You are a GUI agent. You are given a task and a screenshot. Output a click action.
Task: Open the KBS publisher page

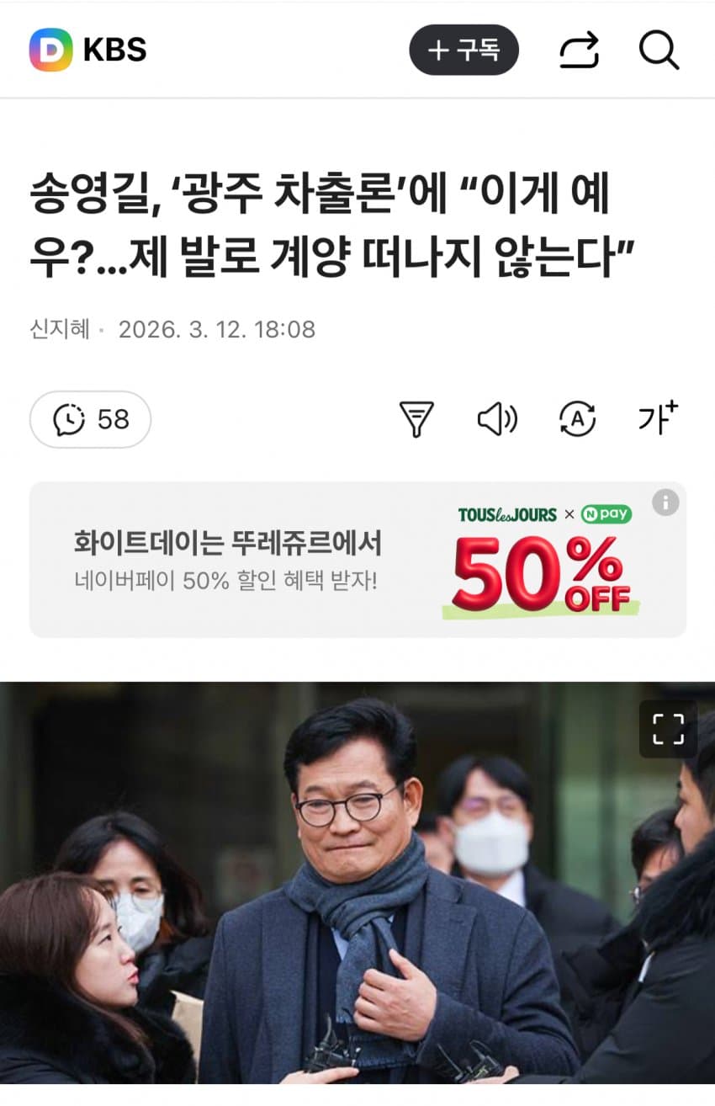coord(114,51)
